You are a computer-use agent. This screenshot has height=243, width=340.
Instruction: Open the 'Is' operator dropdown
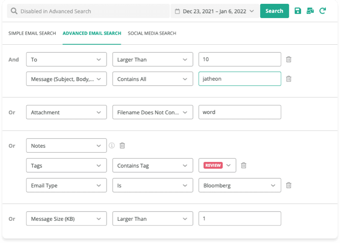pyautogui.click(x=153, y=185)
